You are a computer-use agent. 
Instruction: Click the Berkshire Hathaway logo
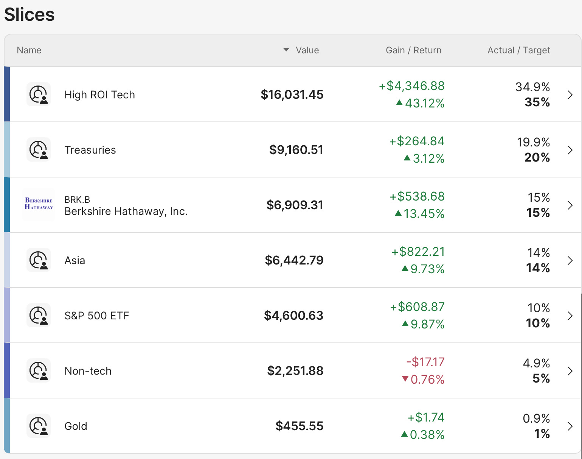(x=39, y=204)
